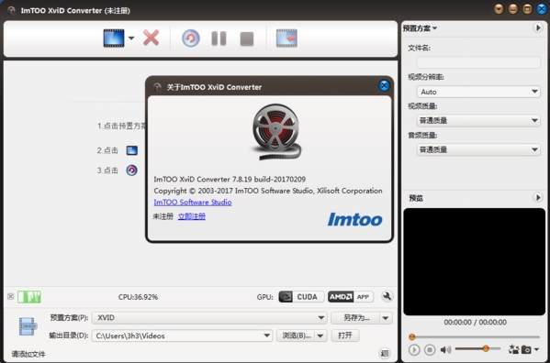Viewport: 550px width, 363px height.
Task: Click the green CPU core usage graph icon
Action: tap(29, 297)
